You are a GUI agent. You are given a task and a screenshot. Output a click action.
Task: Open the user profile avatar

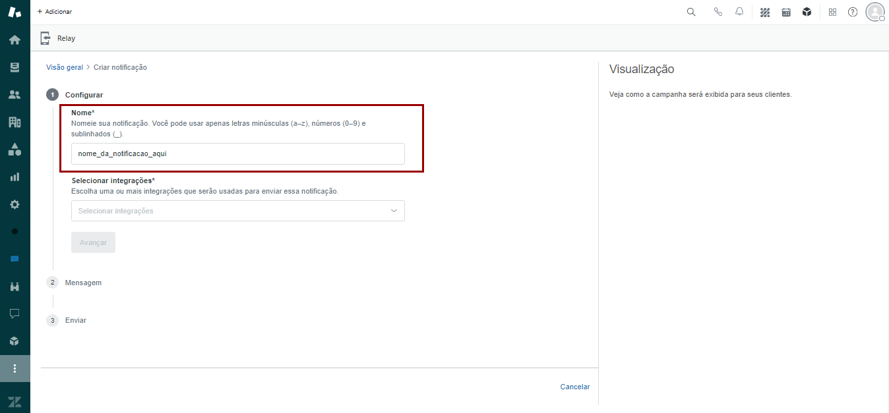(x=874, y=12)
